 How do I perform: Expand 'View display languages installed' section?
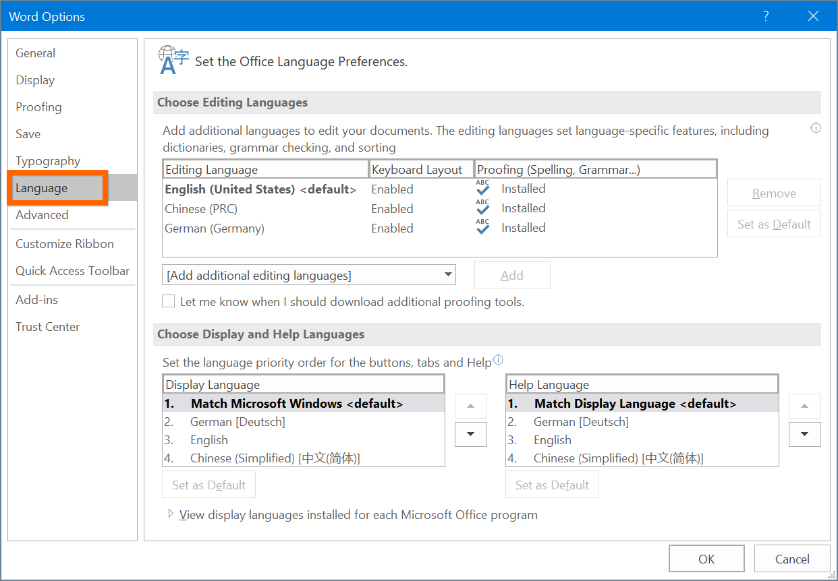[x=171, y=514]
